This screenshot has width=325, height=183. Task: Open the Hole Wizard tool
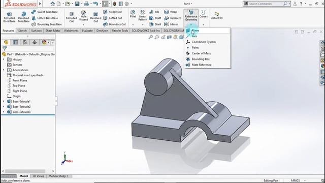point(83,16)
